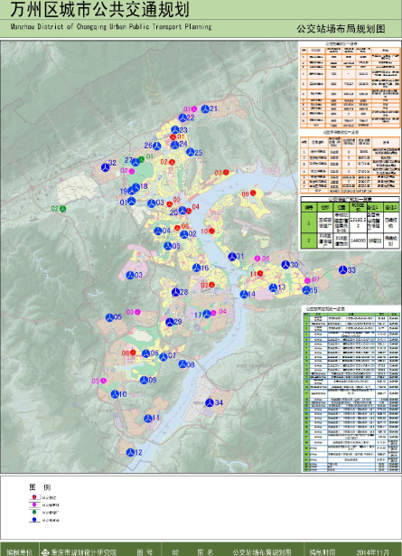
Task: Click red marker 09 east of the river
Action: [253, 193]
